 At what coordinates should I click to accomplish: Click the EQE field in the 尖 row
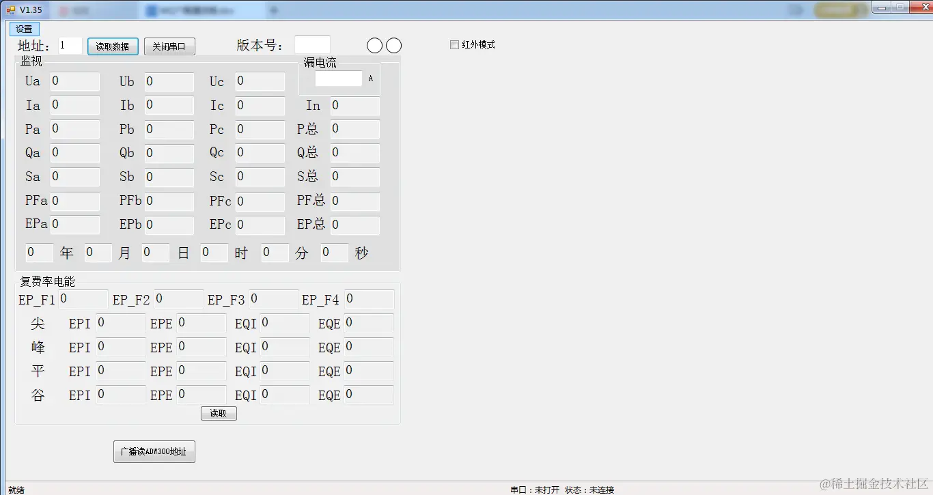click(x=369, y=323)
